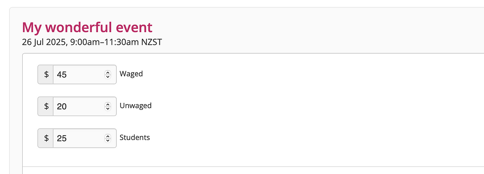Focus the Waged price field showing 45
The image size is (484, 174).
click(85, 74)
